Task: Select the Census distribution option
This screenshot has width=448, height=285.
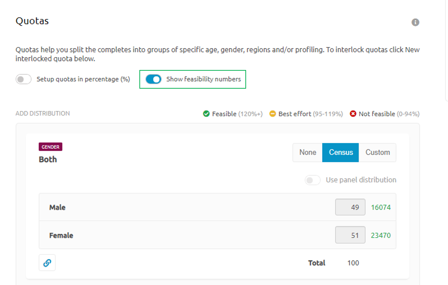Action: tap(341, 153)
